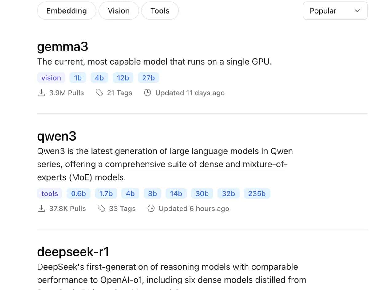Image resolution: width=369 pixels, height=290 pixels.
Task: Enable the Tools filter
Action: tap(160, 11)
